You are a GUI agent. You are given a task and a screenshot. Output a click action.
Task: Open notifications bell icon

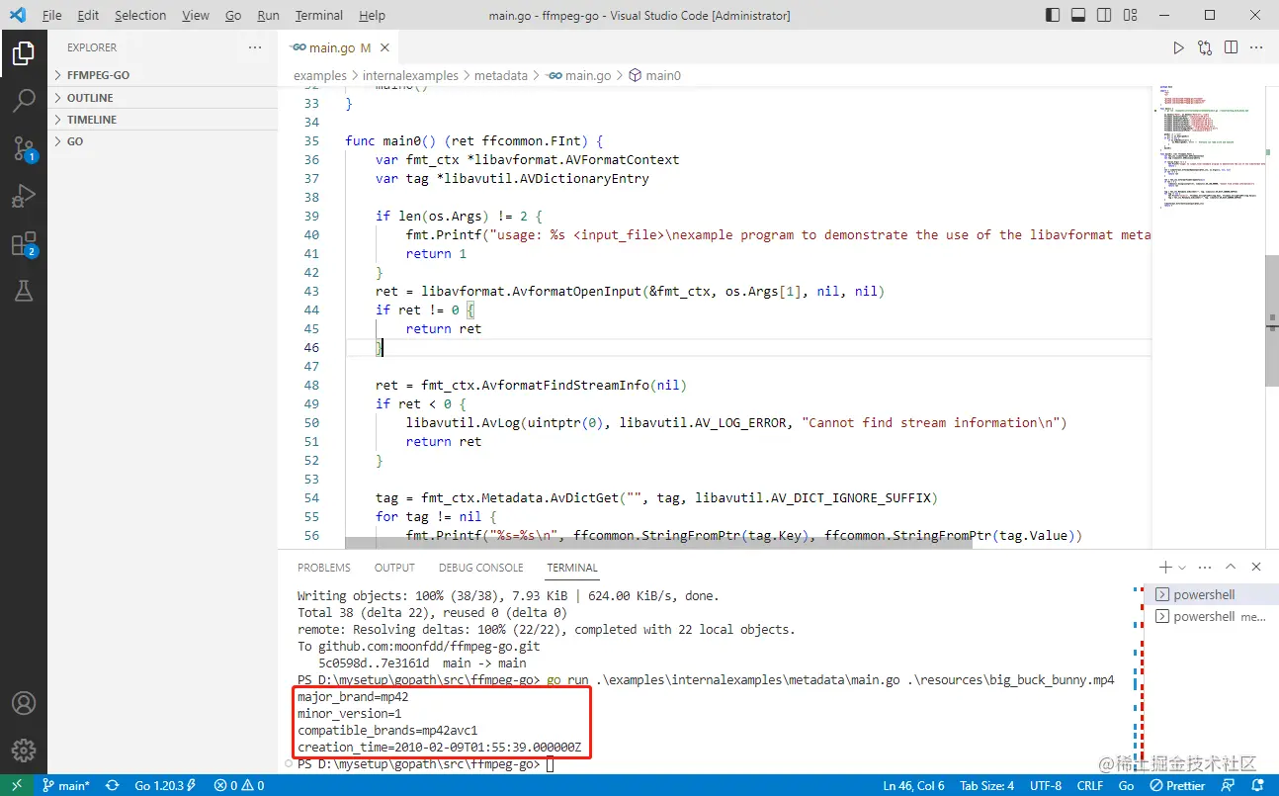click(x=1256, y=785)
